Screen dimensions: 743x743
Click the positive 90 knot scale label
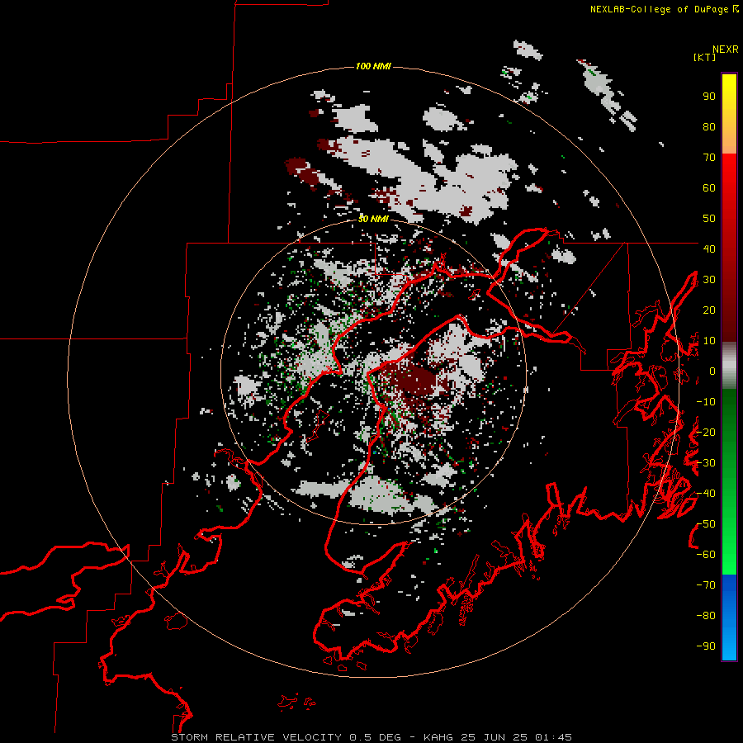pyautogui.click(x=709, y=97)
